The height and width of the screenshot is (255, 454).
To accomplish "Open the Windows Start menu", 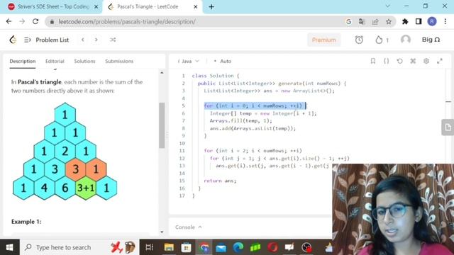I will 9,247.
